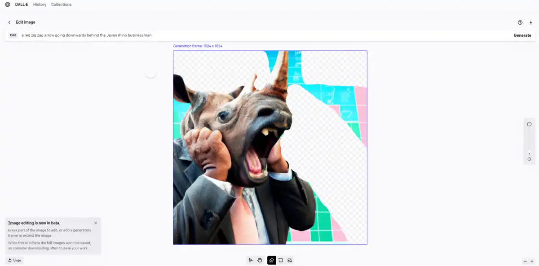Viewport: 539px width, 266px height.
Task: Download the image using the download icon
Action: pyautogui.click(x=530, y=22)
